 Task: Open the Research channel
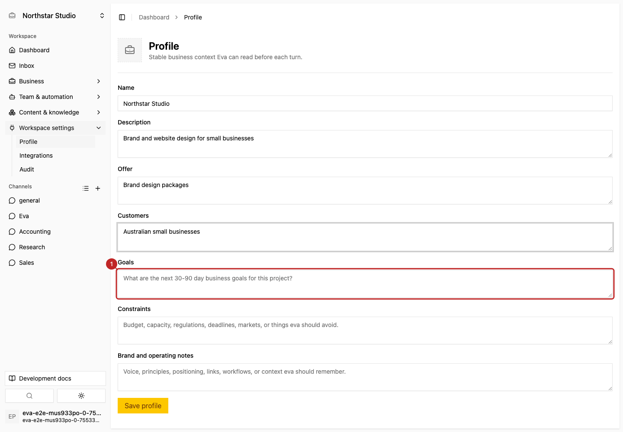(55, 247)
